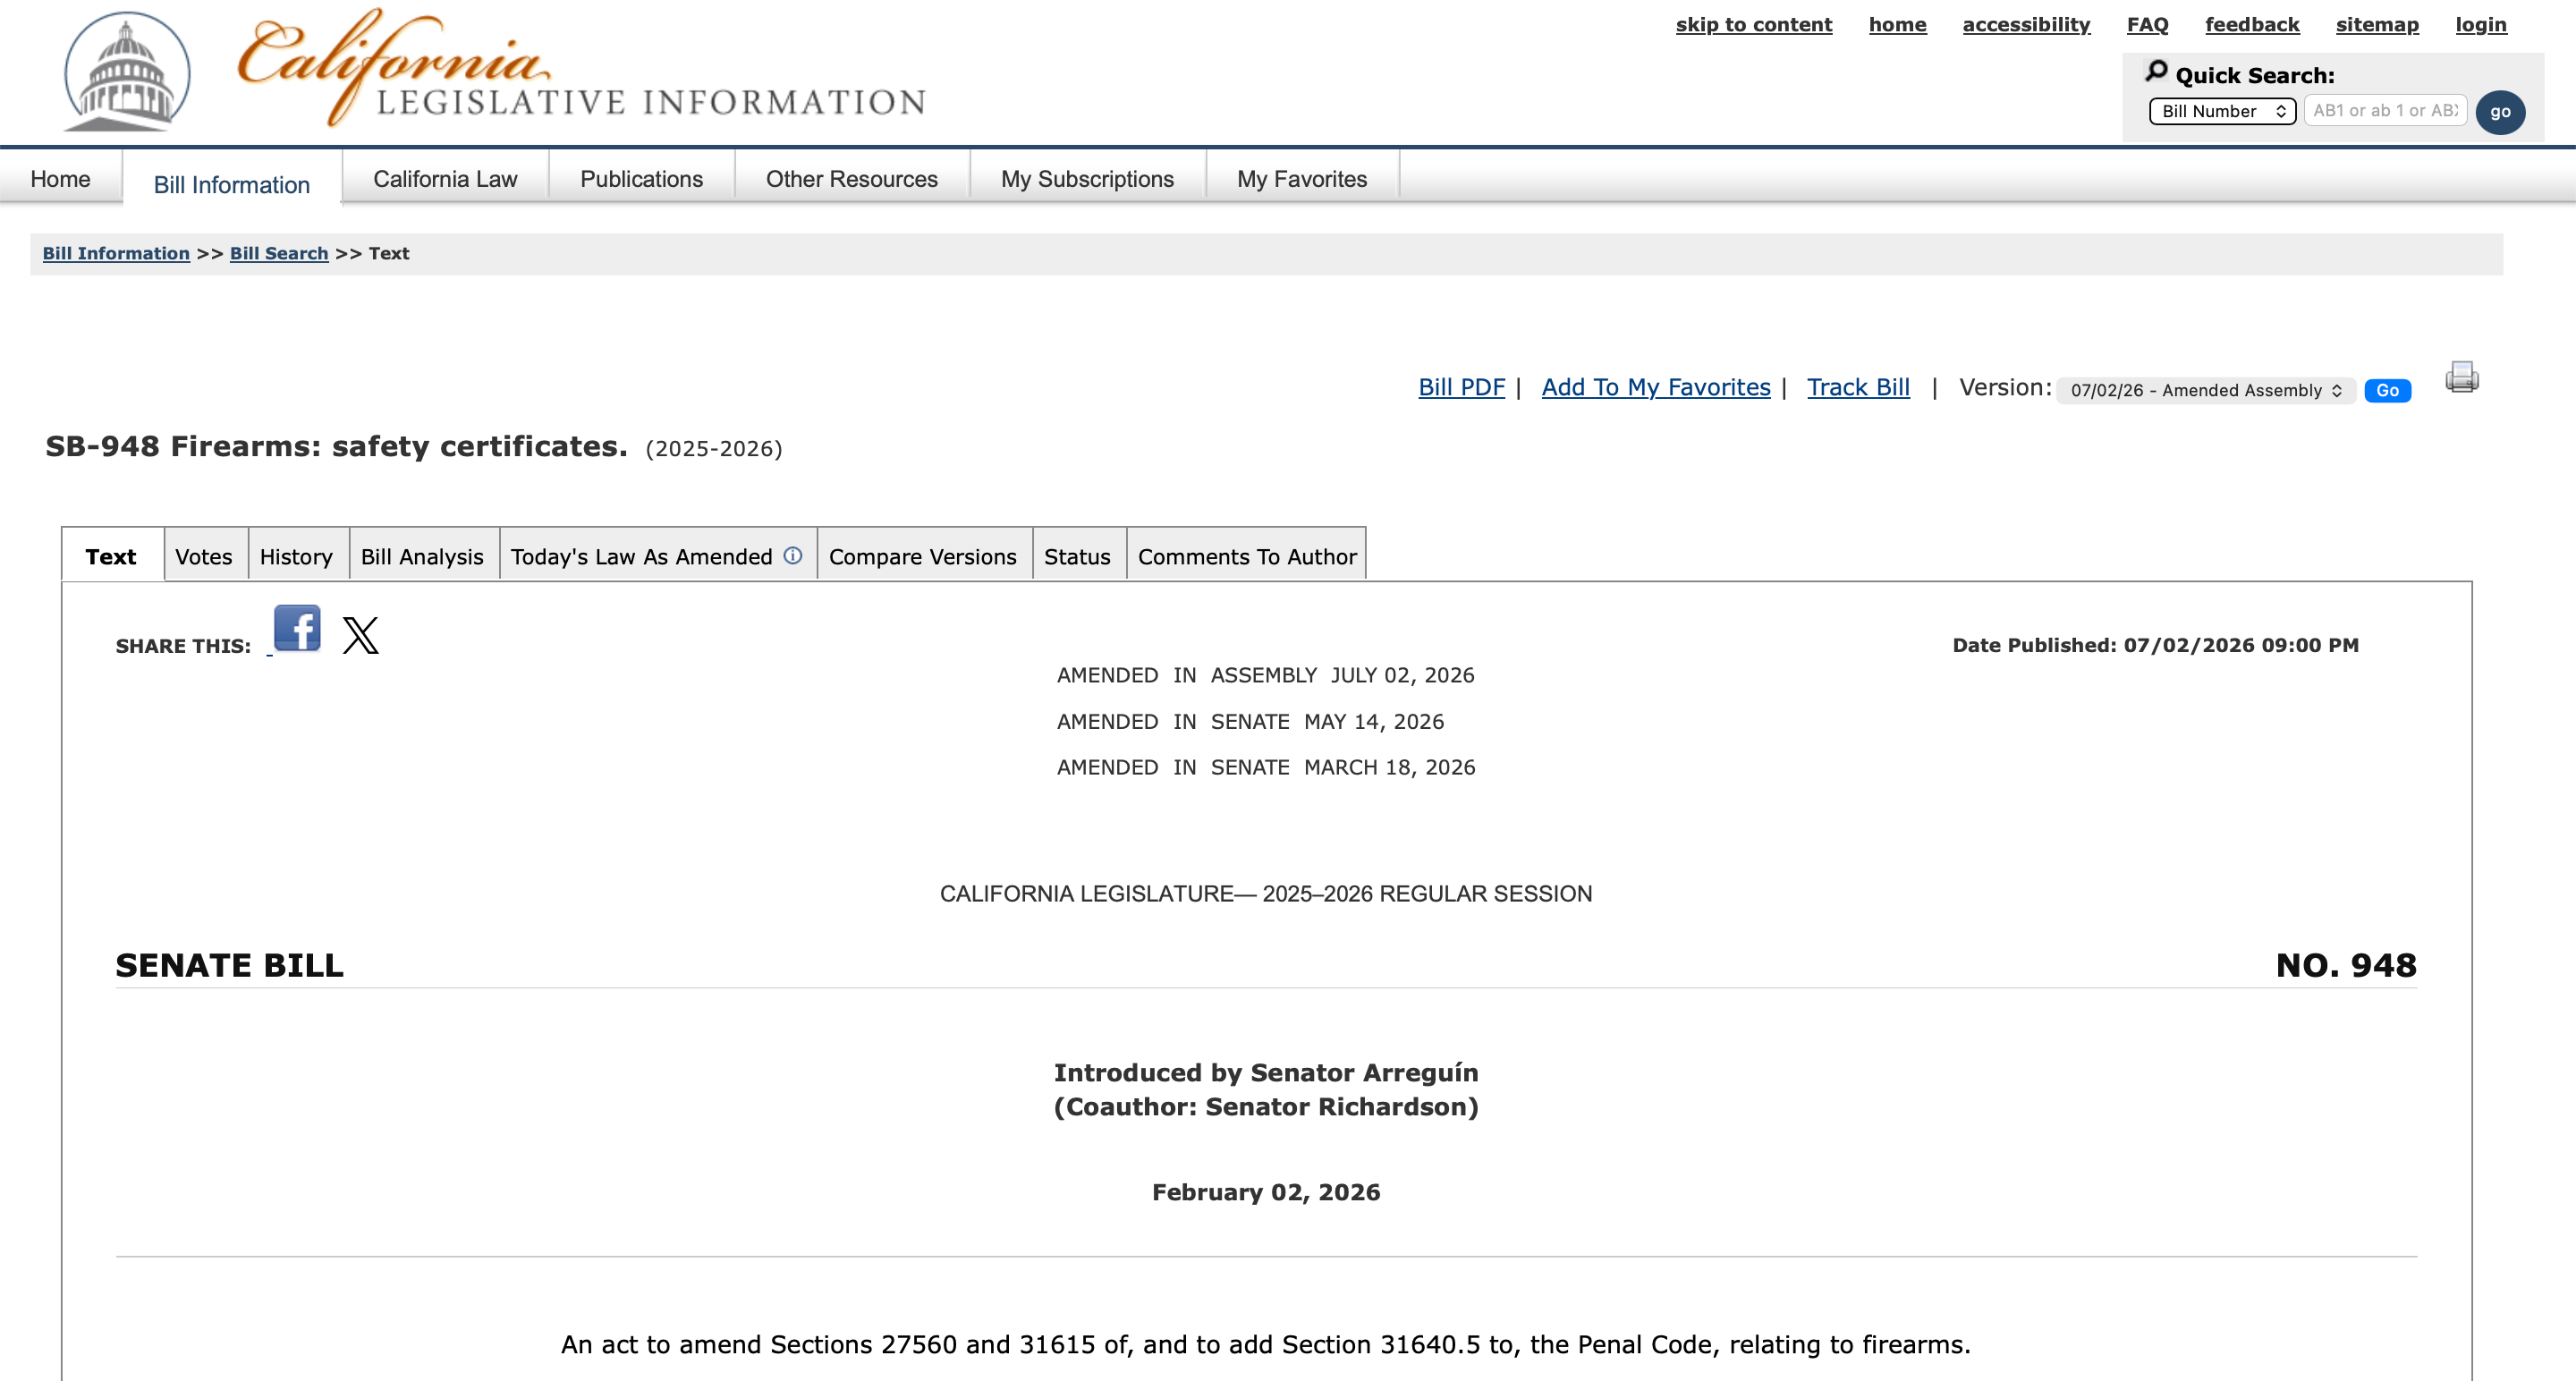Open the California Law menu
The image size is (2576, 1381).
(445, 178)
